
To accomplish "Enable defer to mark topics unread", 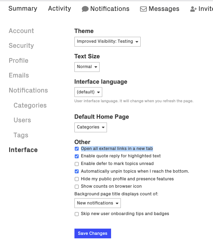I will [x=77, y=164].
